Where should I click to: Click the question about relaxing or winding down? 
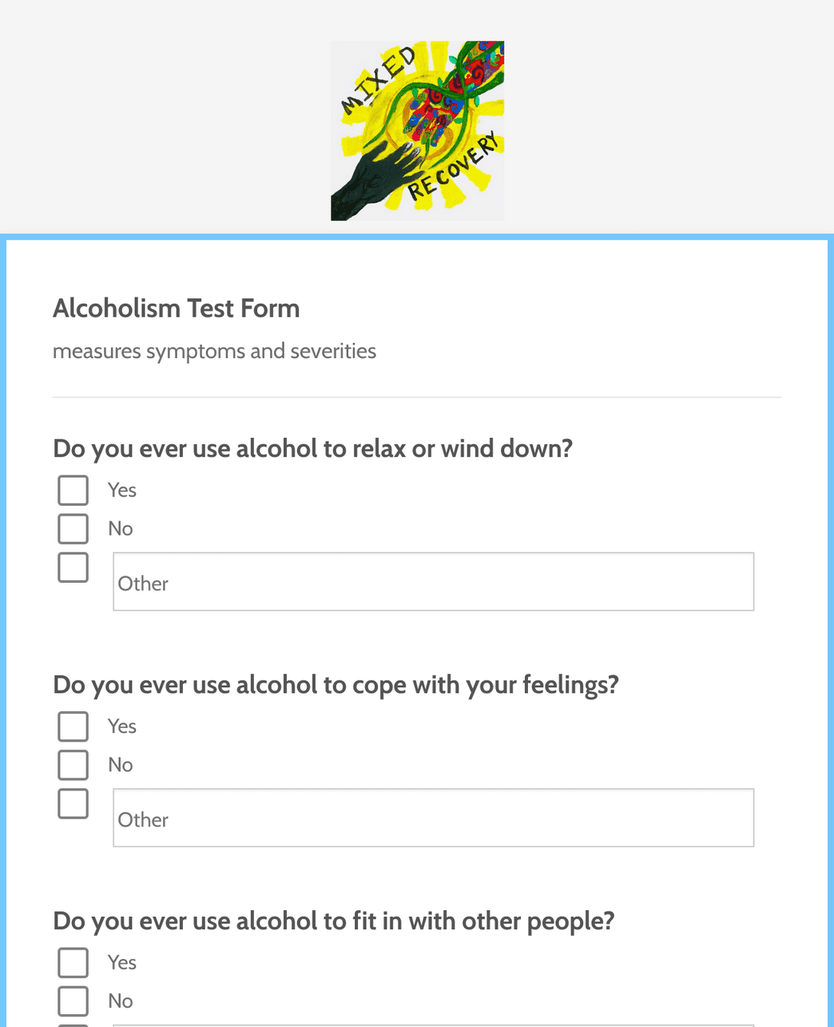pos(312,448)
